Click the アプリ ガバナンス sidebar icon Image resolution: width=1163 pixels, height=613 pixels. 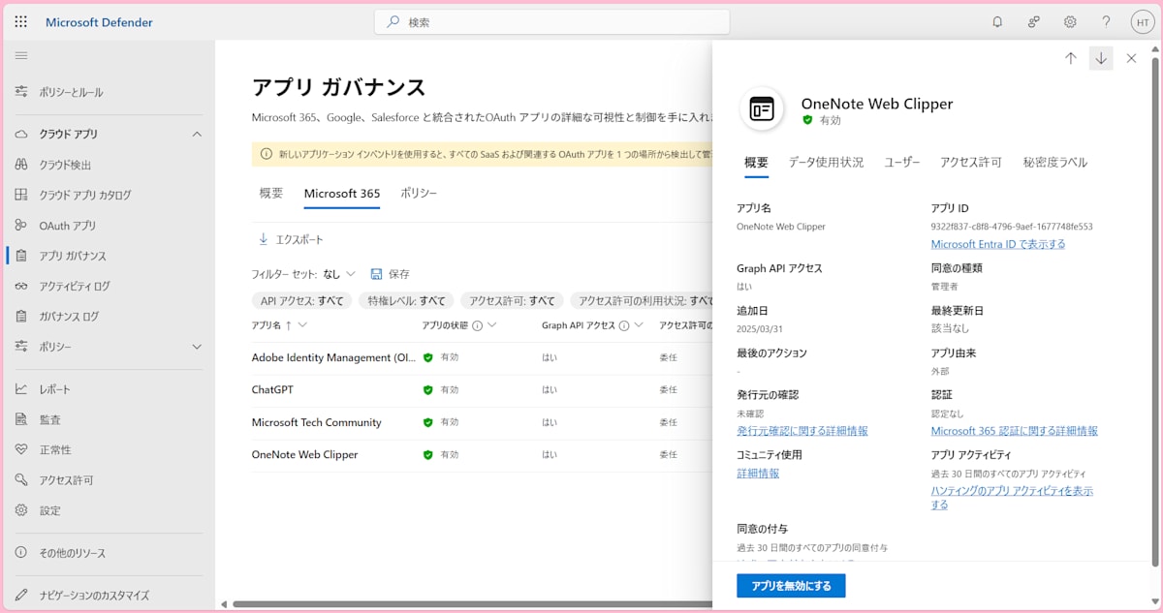coord(21,256)
